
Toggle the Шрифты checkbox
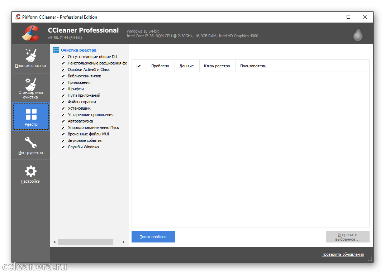(x=63, y=89)
